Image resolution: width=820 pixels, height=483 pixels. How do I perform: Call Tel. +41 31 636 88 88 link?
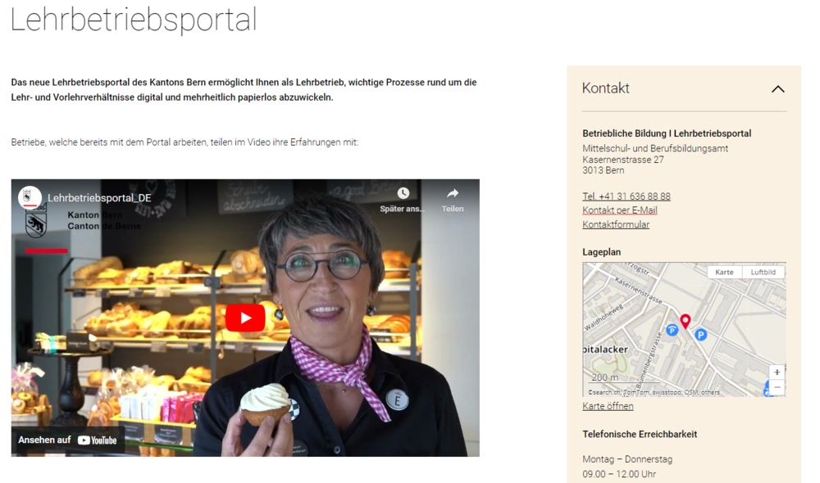[x=626, y=196]
